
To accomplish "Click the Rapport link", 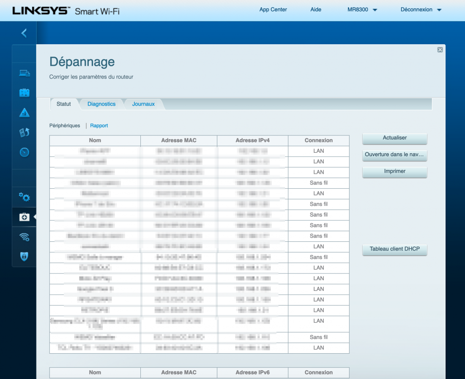I will pyautogui.click(x=99, y=126).
